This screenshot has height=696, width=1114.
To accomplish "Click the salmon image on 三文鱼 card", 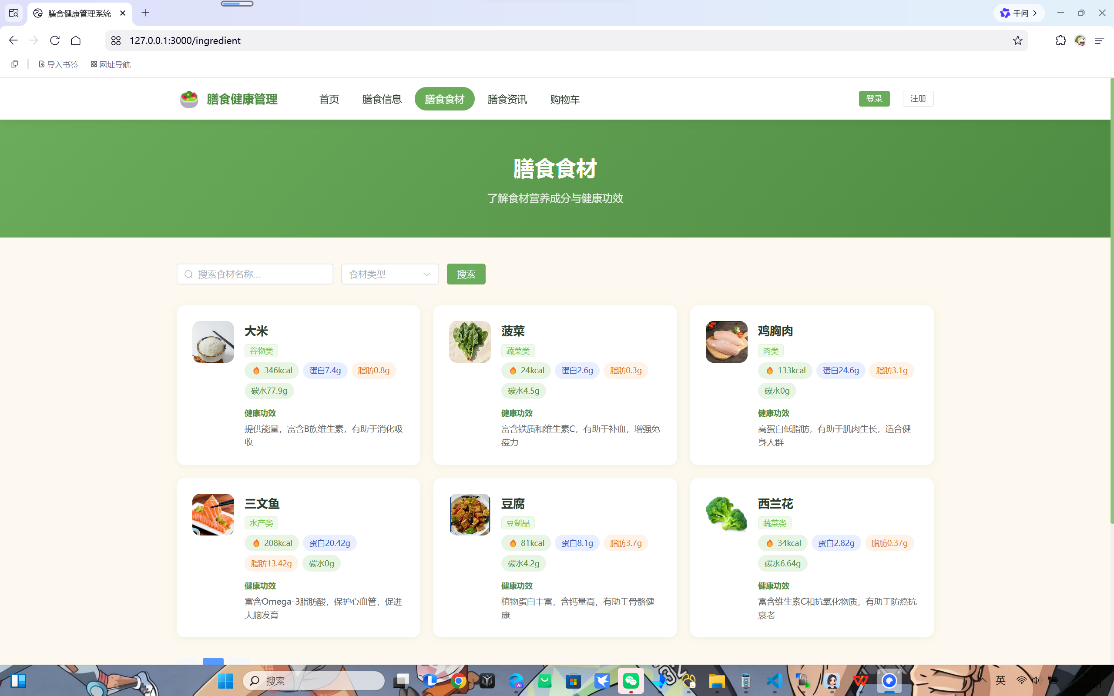I will point(213,514).
